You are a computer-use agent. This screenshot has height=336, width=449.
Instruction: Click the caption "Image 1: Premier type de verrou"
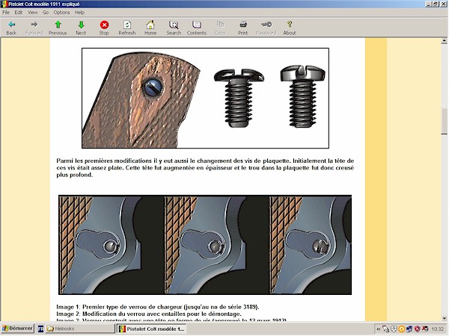(158, 307)
